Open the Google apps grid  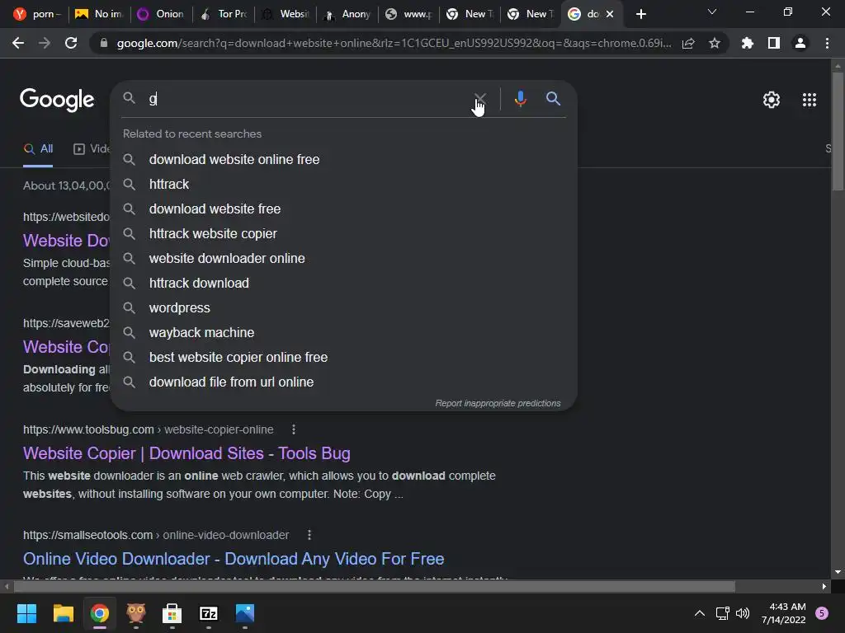click(x=809, y=100)
